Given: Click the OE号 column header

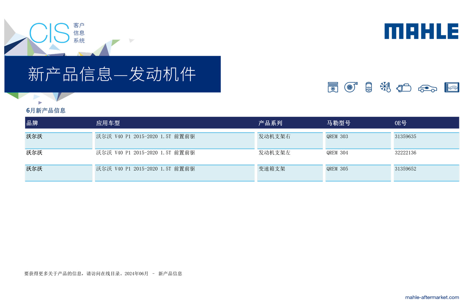Looking at the screenshot, I should (x=401, y=123).
